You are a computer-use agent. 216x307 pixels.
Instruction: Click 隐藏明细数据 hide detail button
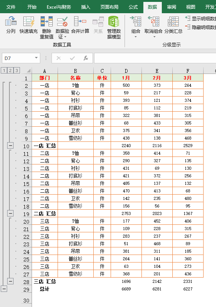point(200,27)
